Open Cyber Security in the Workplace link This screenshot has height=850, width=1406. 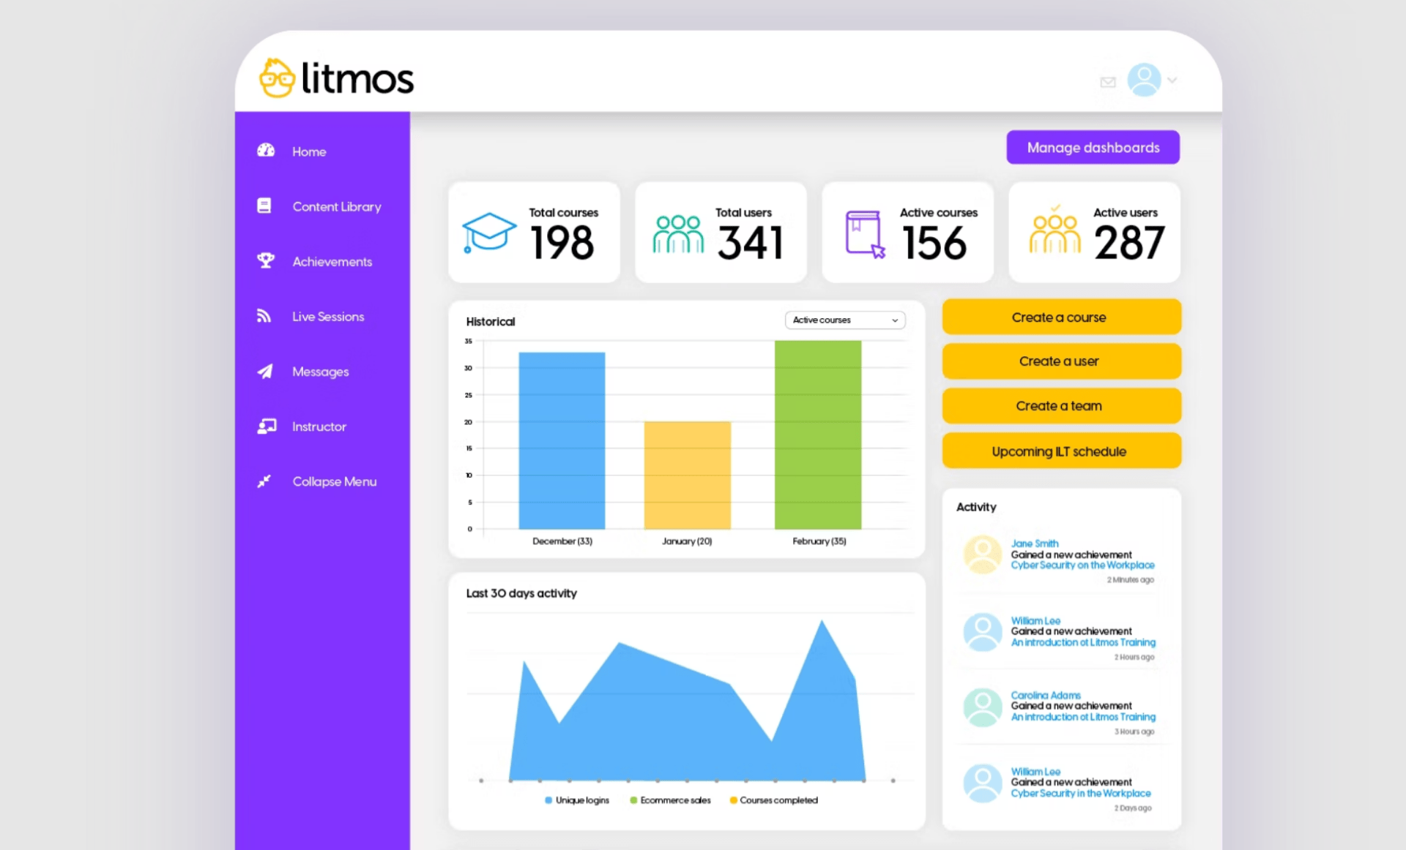pyautogui.click(x=1081, y=794)
